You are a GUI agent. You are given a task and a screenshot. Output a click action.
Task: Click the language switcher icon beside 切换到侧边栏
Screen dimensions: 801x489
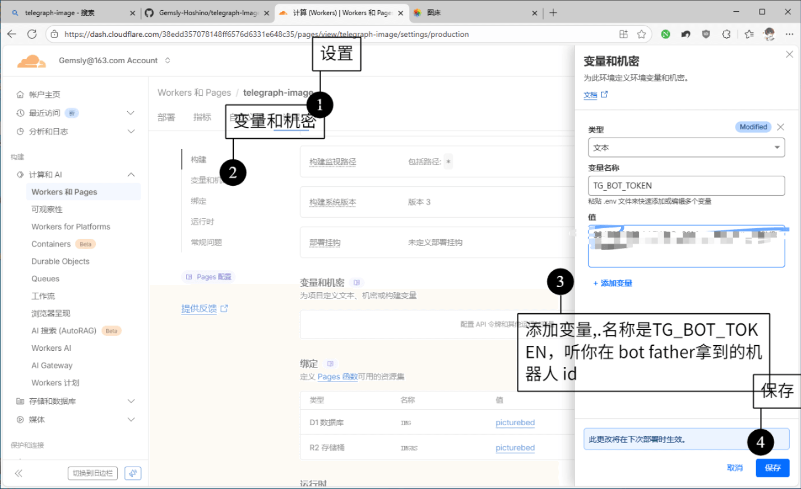132,473
